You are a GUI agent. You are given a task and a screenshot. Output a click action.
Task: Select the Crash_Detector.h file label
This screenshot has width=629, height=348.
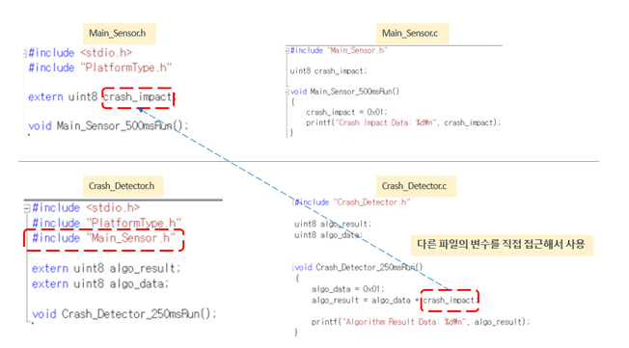pos(123,186)
